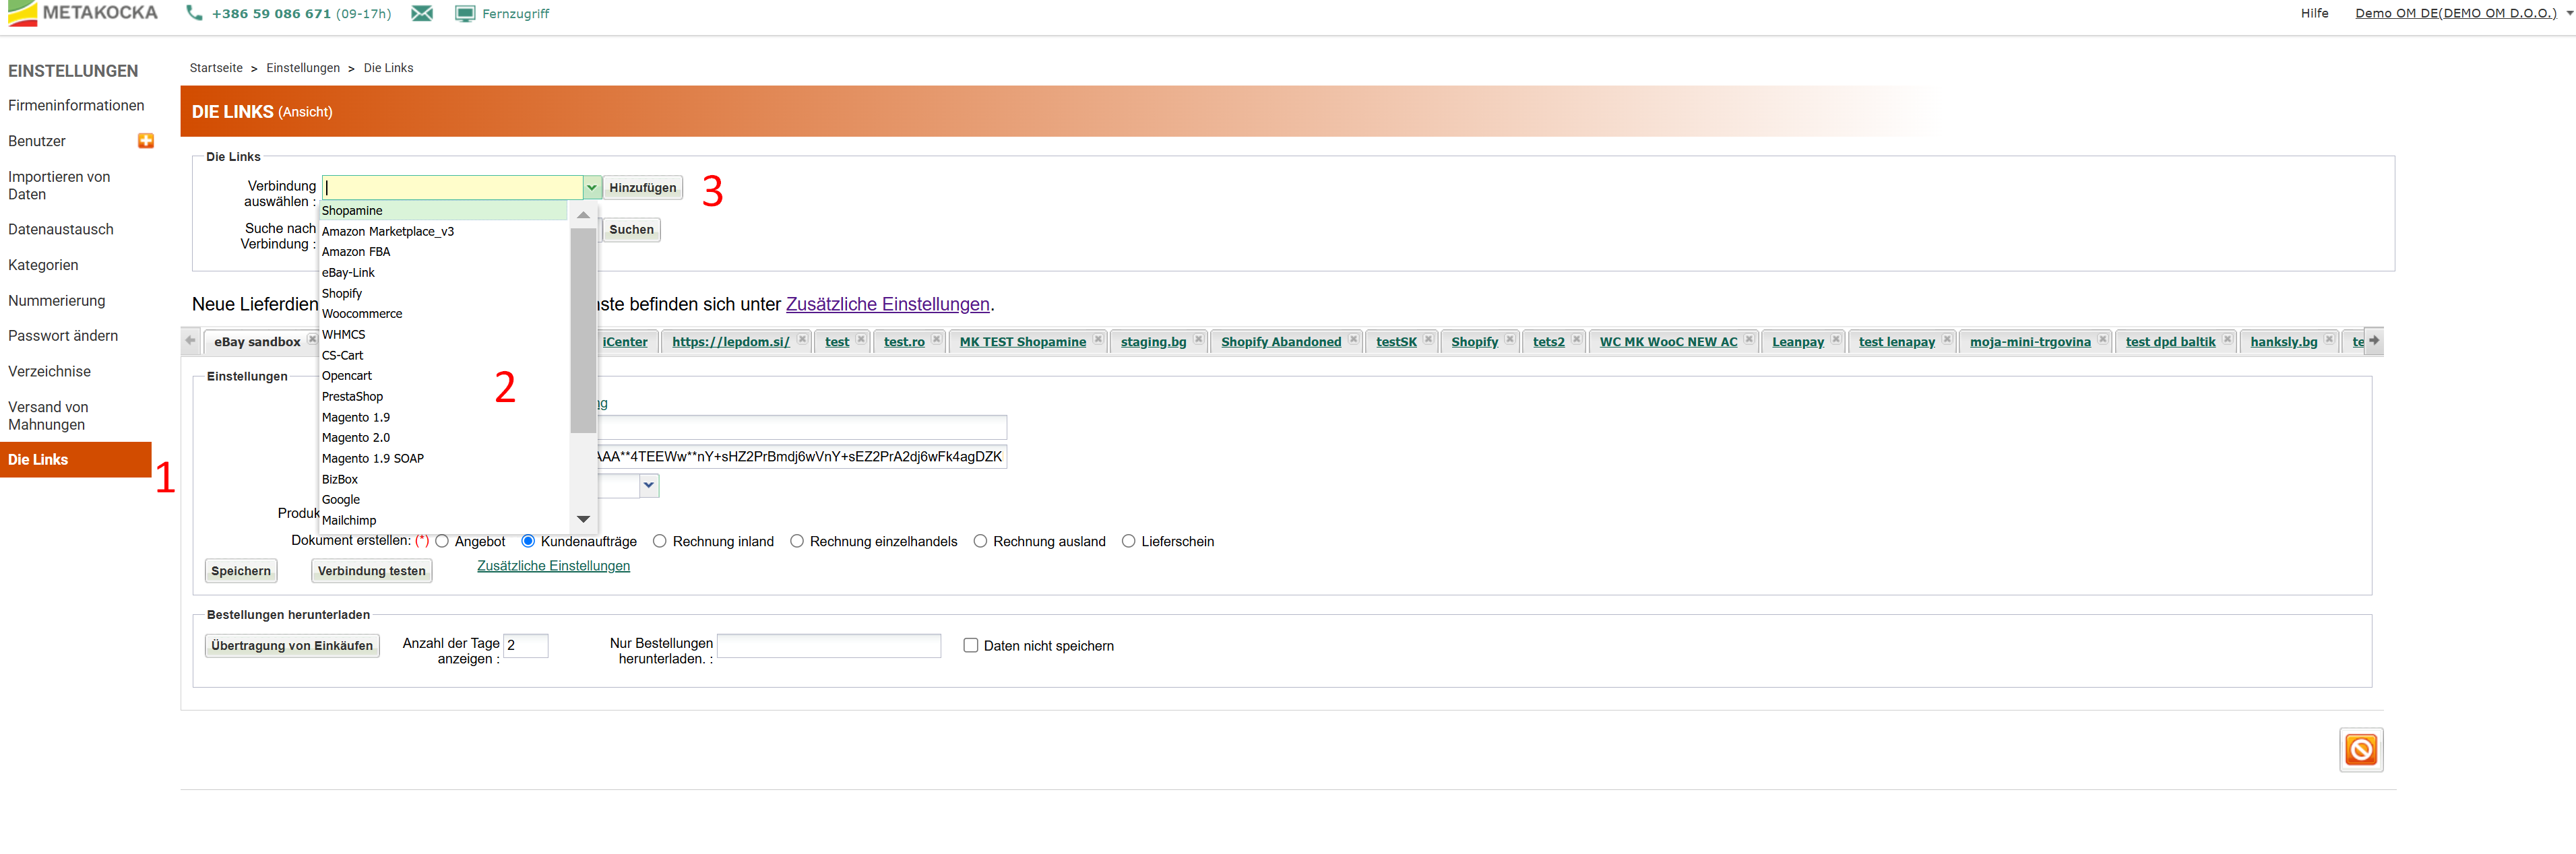Close the Leanpay tab with x
Image resolution: width=2576 pixels, height=854 pixels.
coord(1836,340)
